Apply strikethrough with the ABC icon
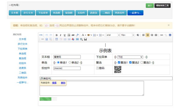Viewport: 181px width, 109px height. 73,35
